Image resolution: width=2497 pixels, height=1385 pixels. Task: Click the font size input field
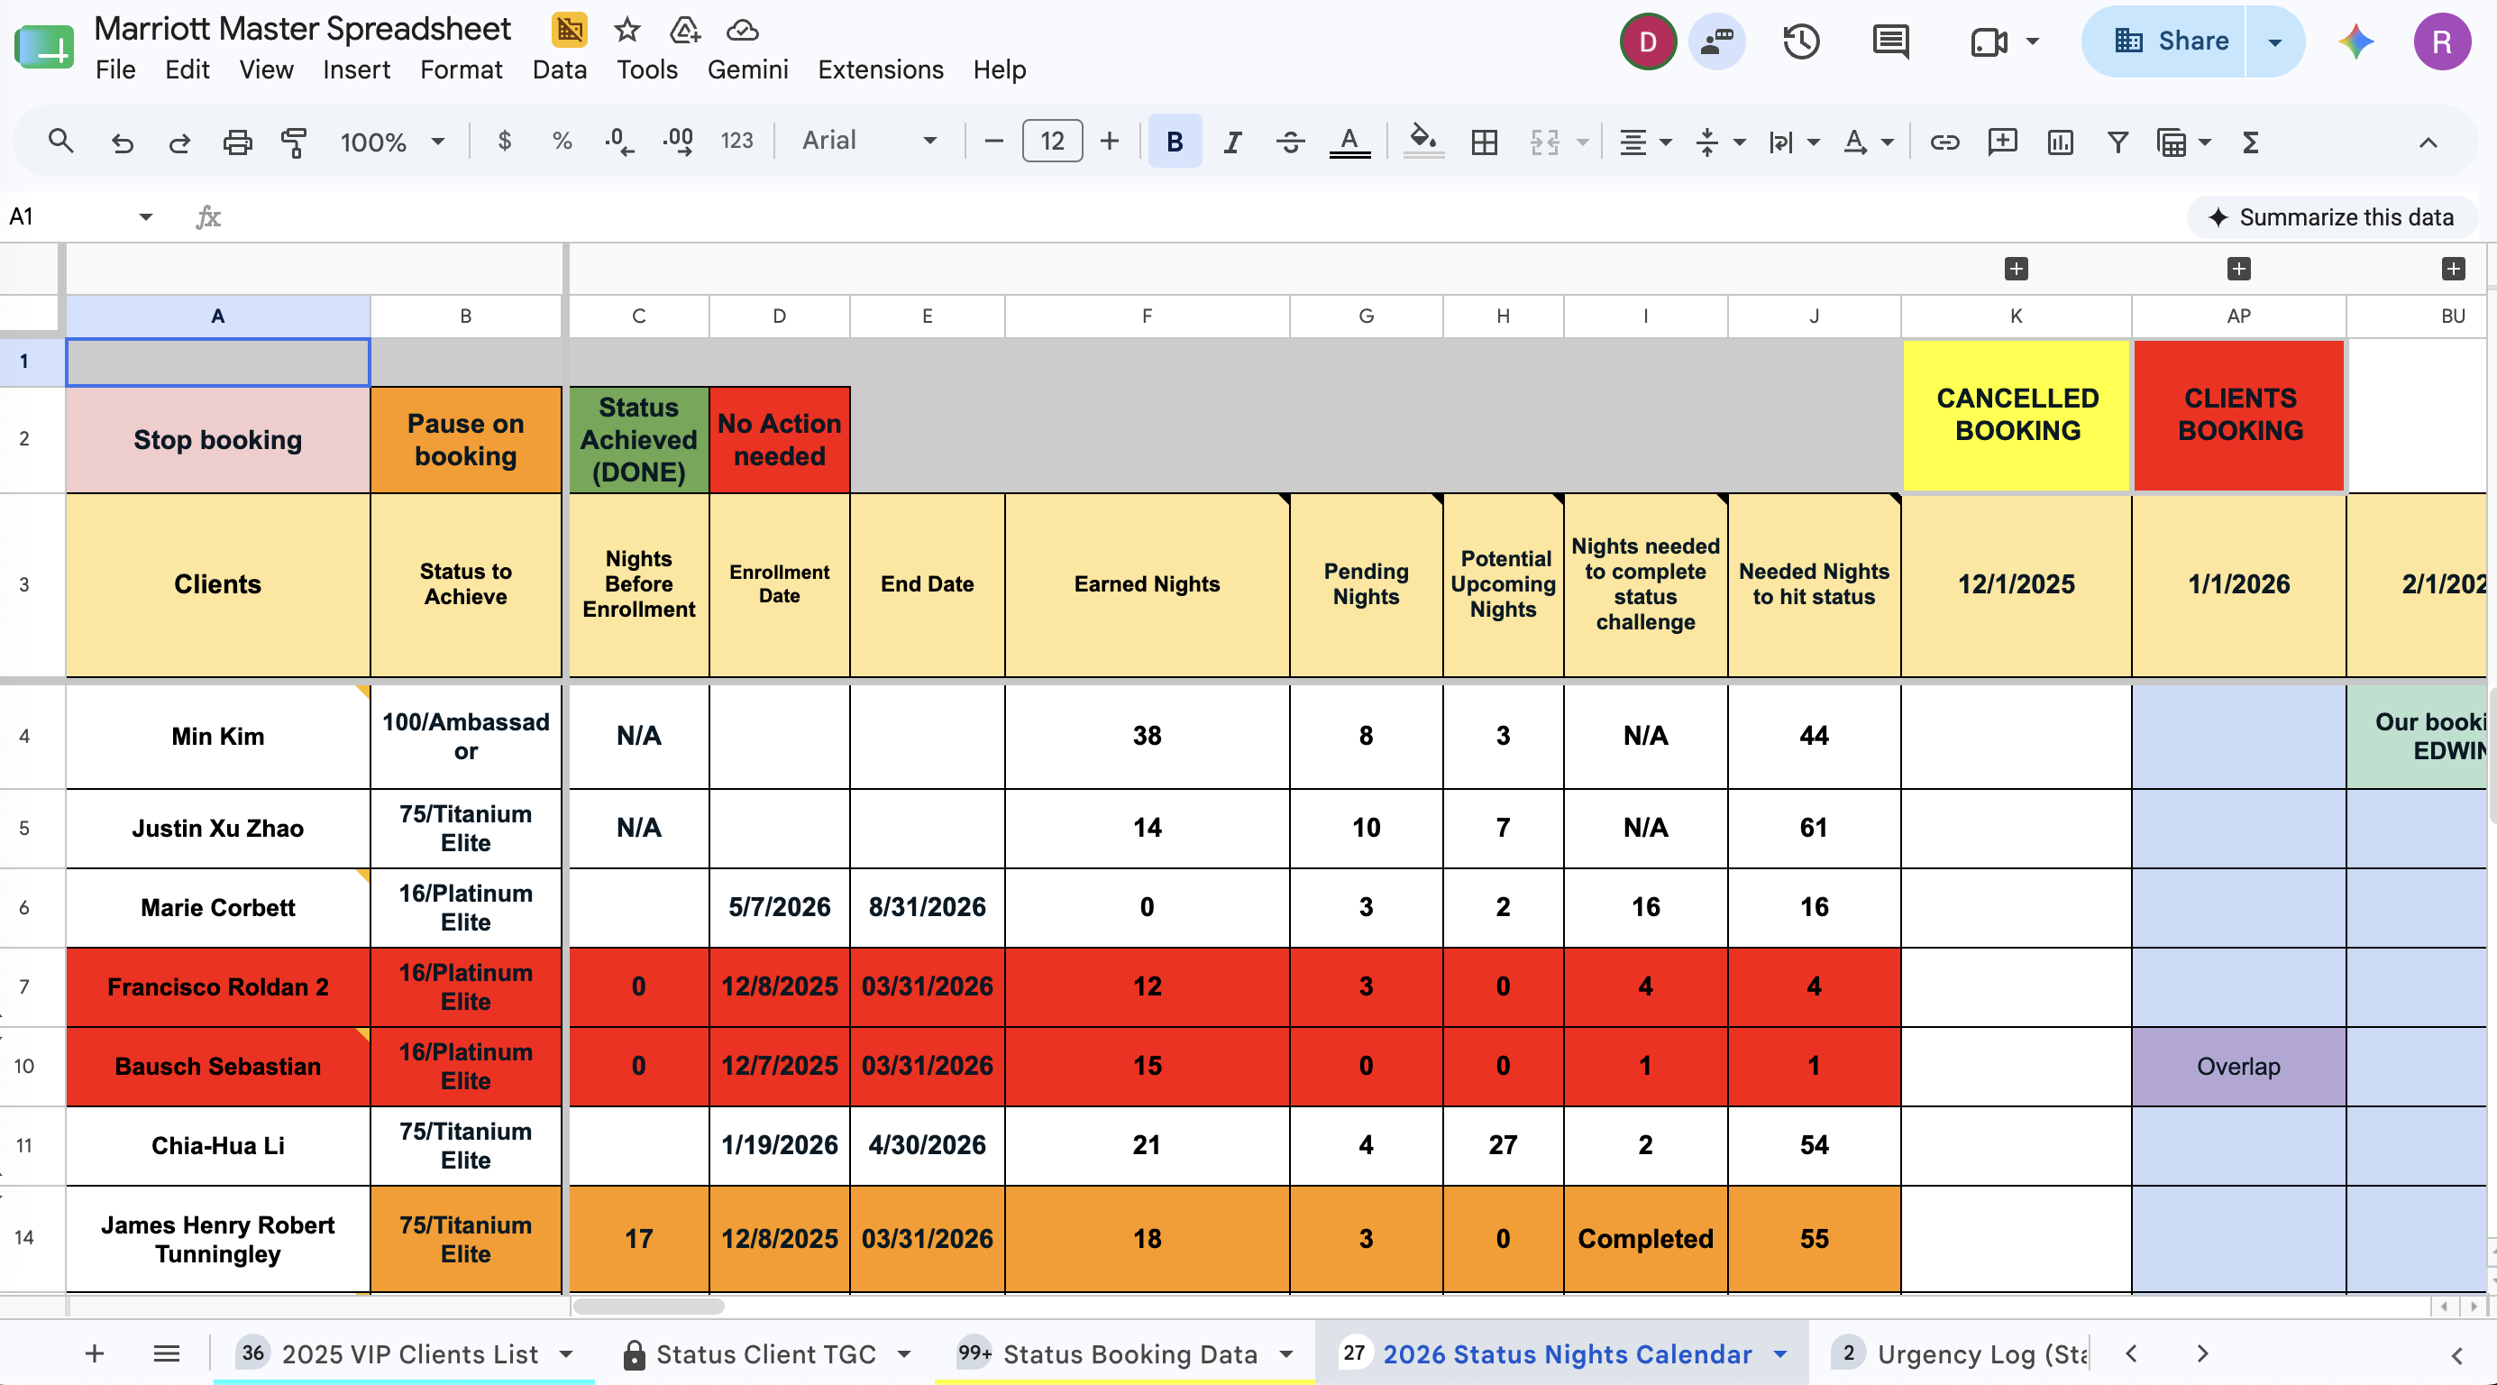1052,142
